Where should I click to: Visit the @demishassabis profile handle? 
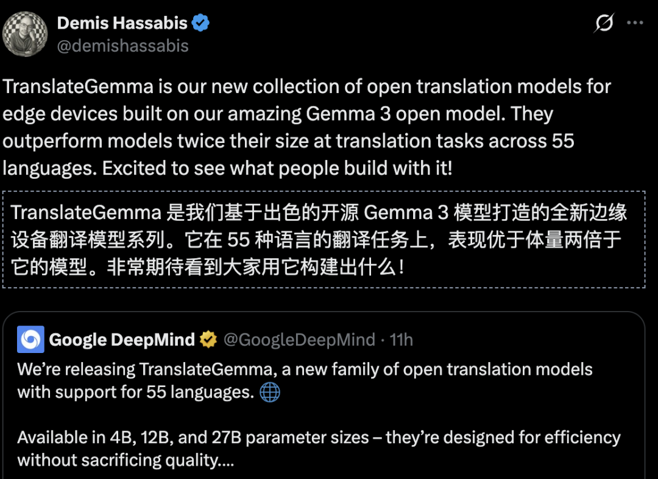click(x=123, y=46)
